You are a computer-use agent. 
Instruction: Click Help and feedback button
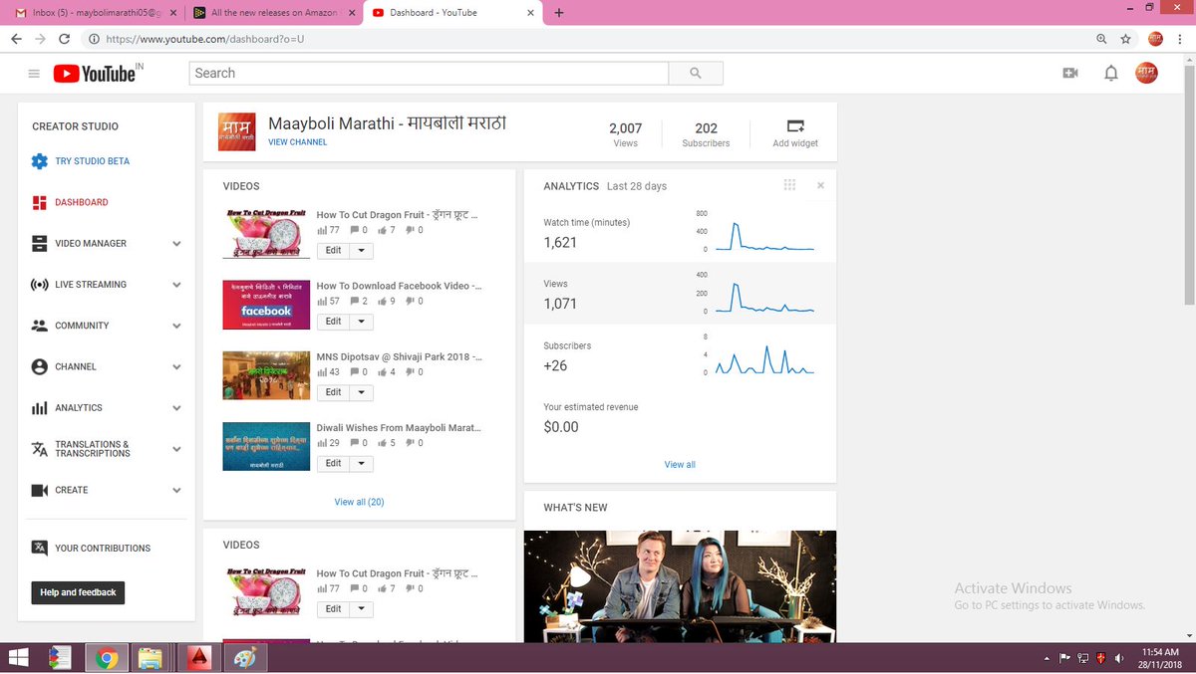pos(78,592)
